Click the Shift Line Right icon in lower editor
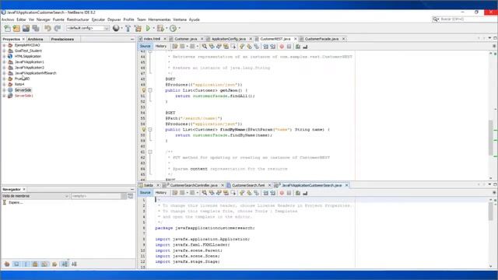The image size is (498, 280). 273,193
